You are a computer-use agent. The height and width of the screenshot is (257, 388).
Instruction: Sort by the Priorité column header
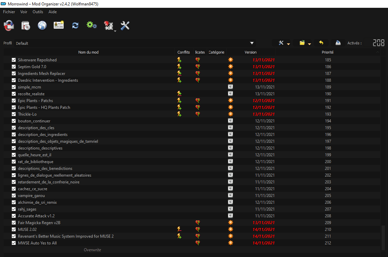tap(327, 52)
